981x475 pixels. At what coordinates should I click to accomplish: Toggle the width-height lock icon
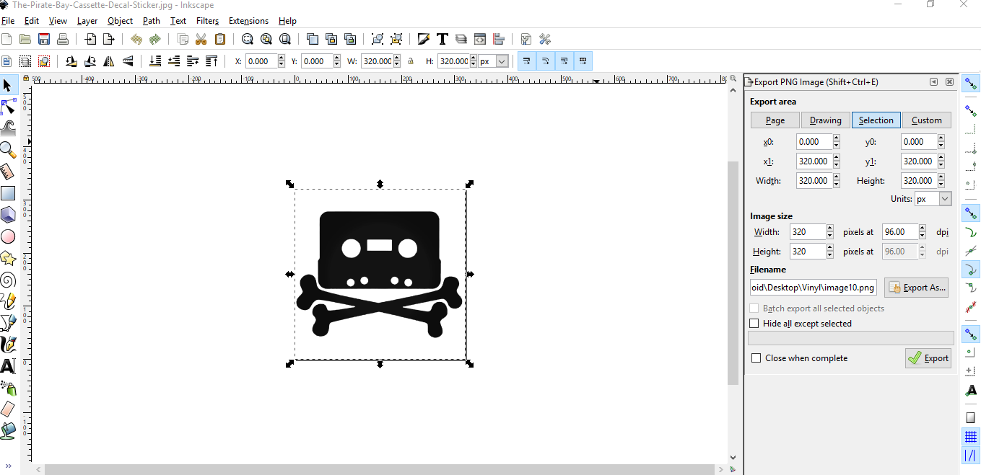click(x=410, y=61)
